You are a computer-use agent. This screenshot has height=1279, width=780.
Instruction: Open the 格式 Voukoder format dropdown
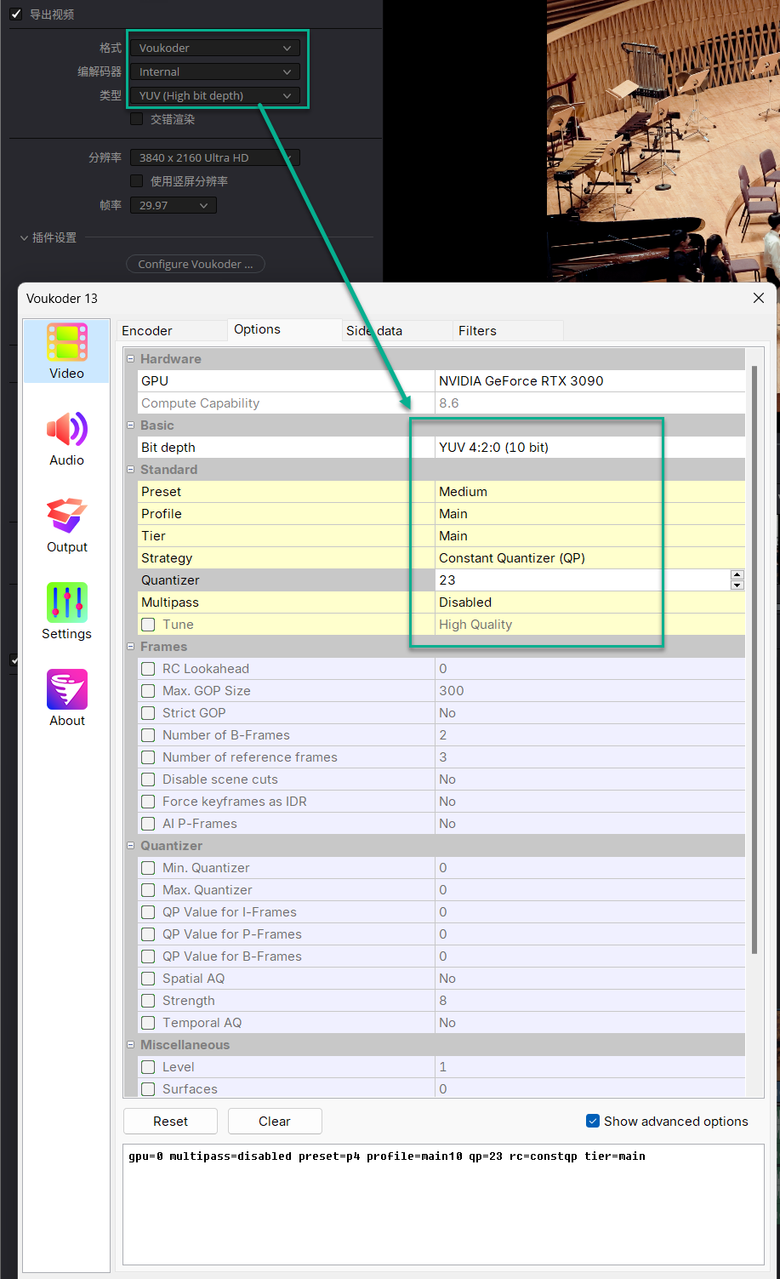[x=214, y=49]
